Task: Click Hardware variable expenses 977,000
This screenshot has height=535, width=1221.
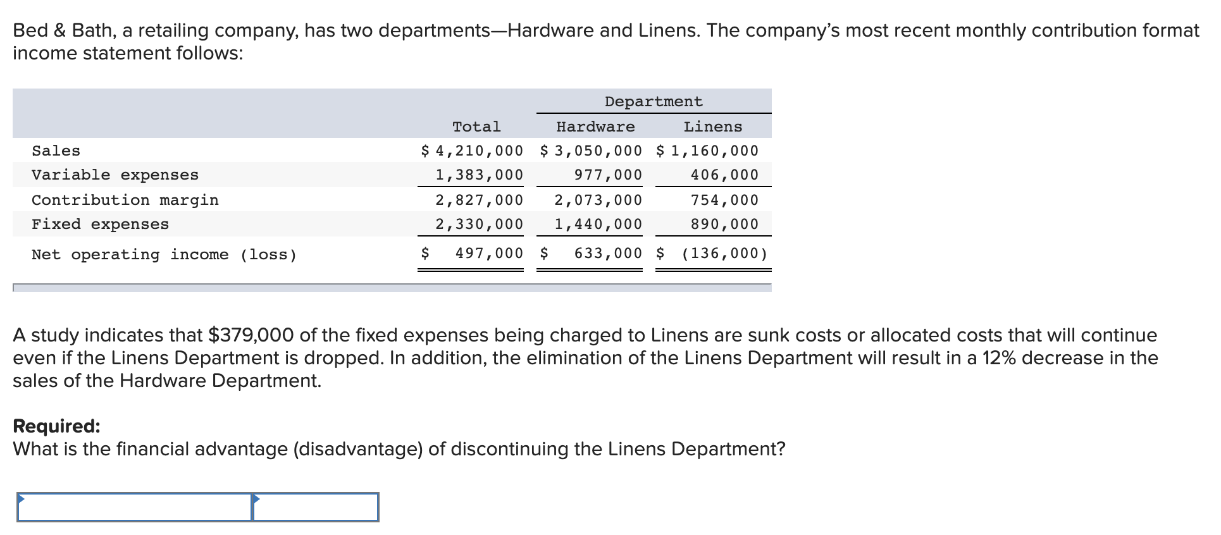Action: 608,175
